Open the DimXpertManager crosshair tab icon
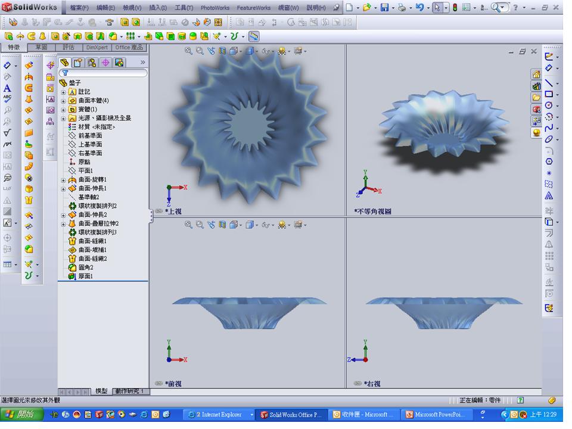572x429 pixels. (105, 63)
